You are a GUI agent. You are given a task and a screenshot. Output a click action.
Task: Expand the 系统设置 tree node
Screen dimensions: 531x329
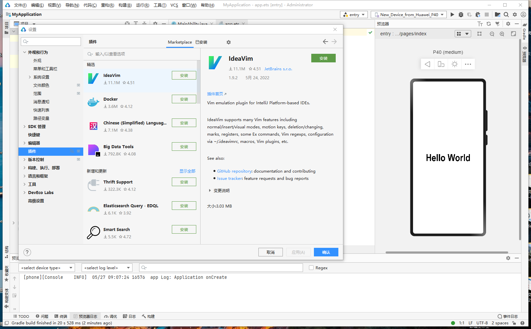click(30, 77)
